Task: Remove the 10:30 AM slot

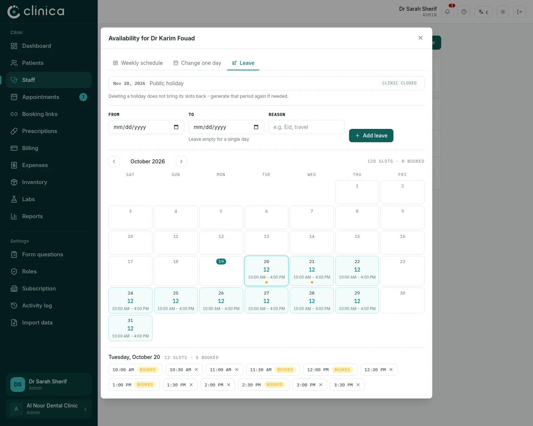Action: (x=197, y=370)
